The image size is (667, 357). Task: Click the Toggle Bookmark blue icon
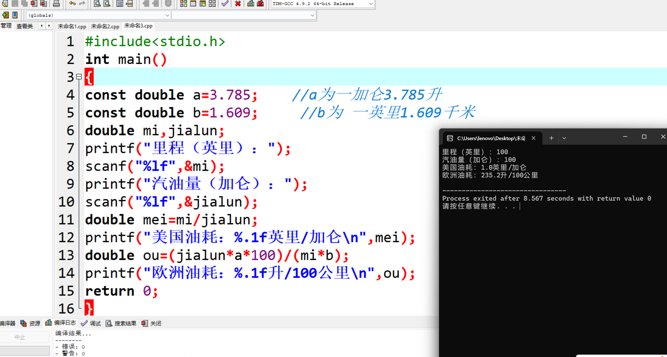pyautogui.click(x=15, y=15)
